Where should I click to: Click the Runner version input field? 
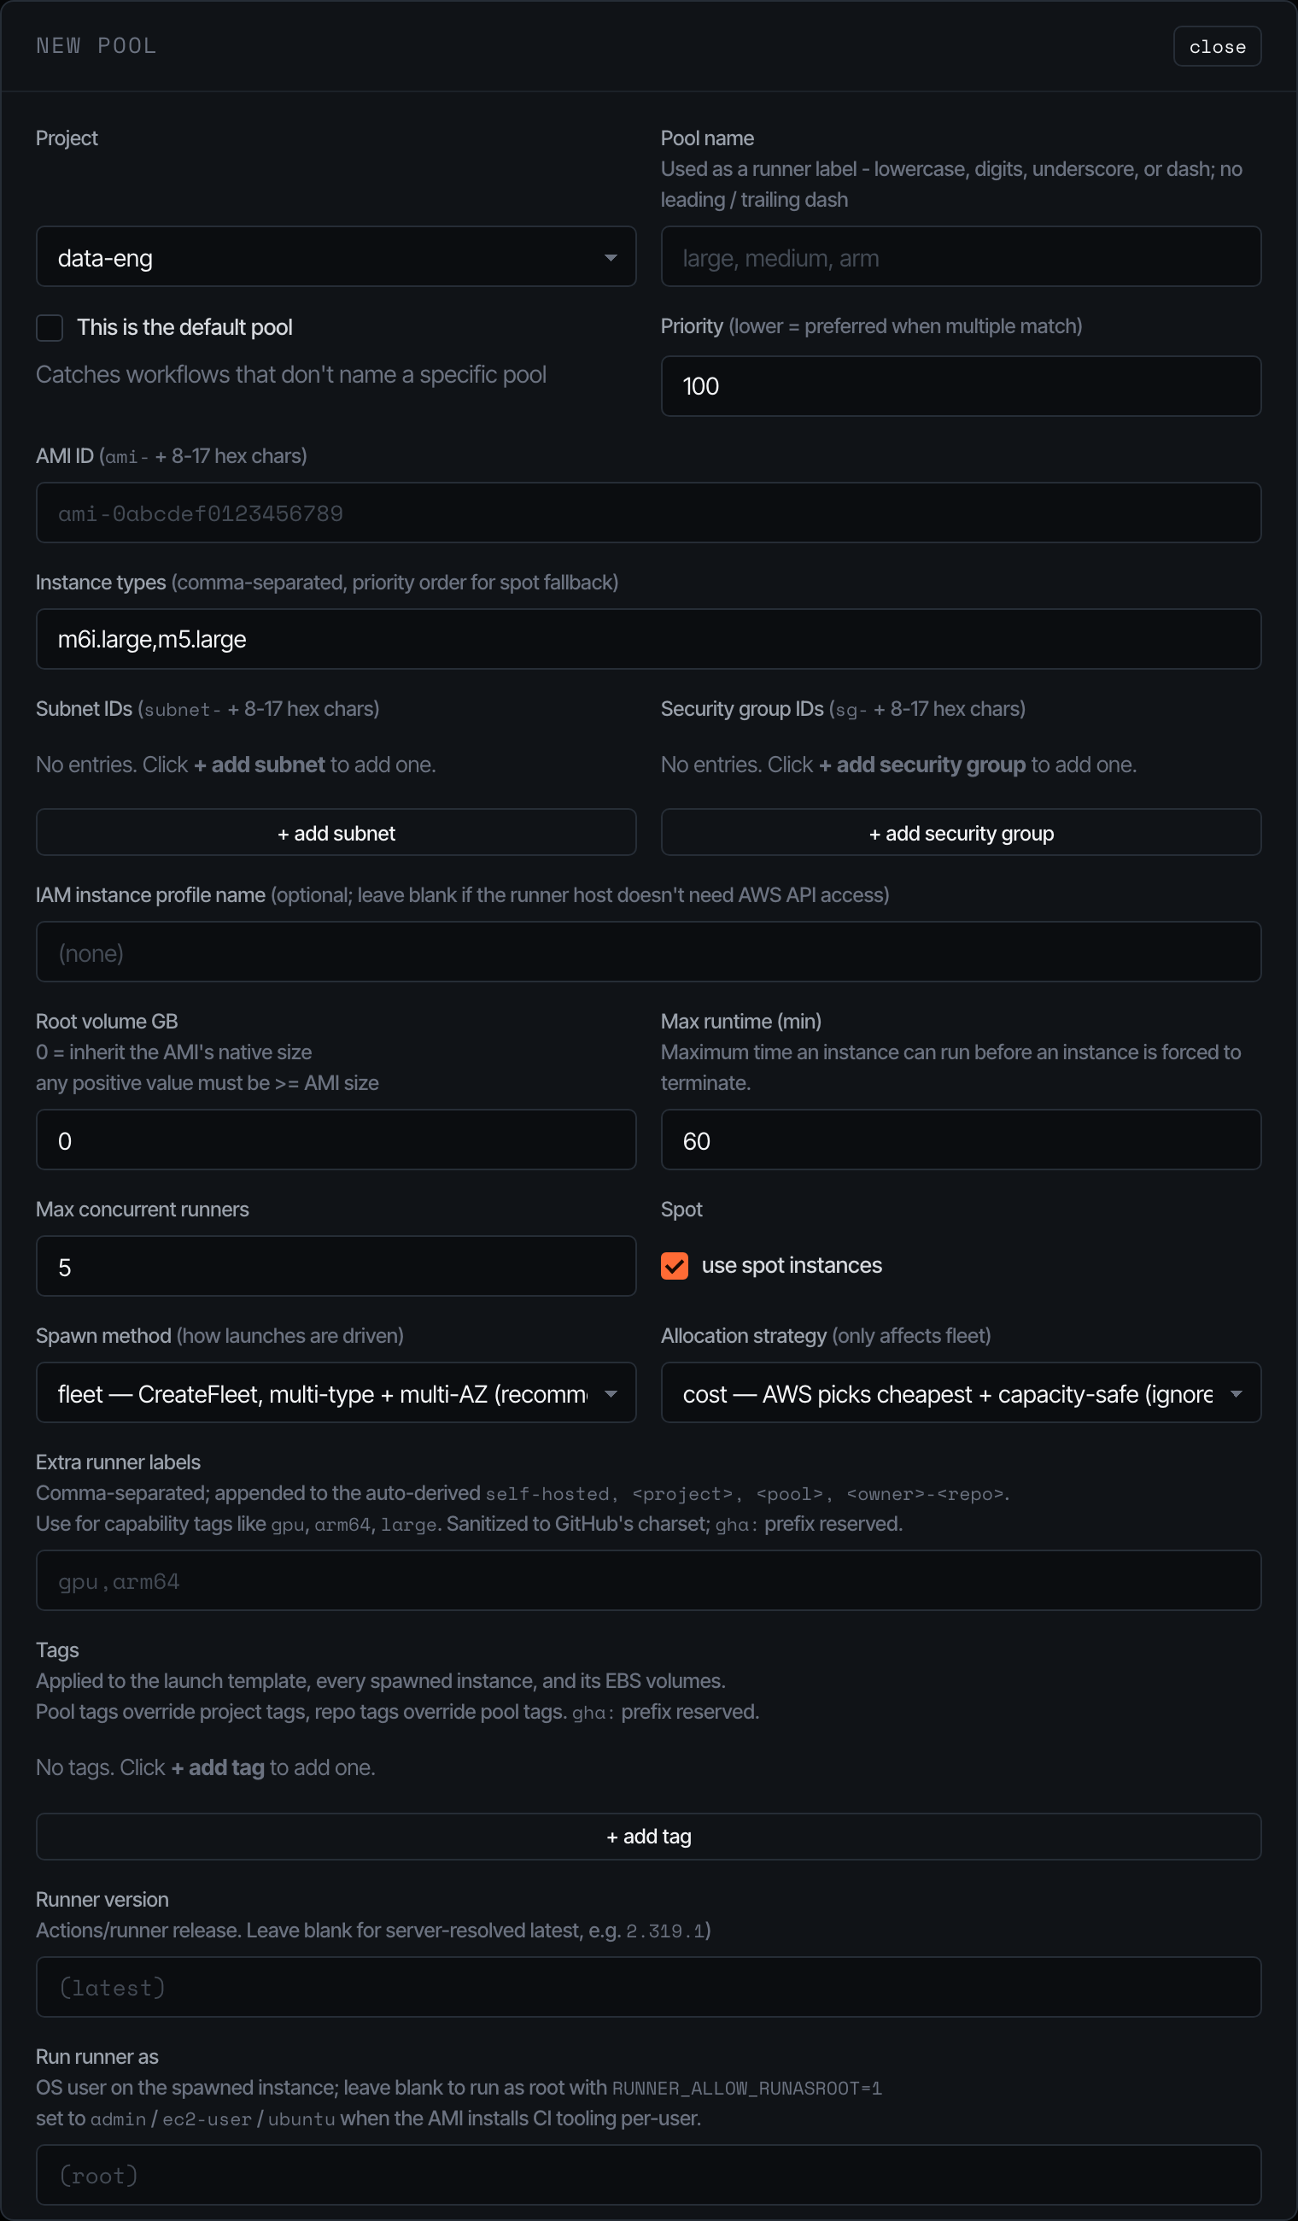coord(648,1987)
